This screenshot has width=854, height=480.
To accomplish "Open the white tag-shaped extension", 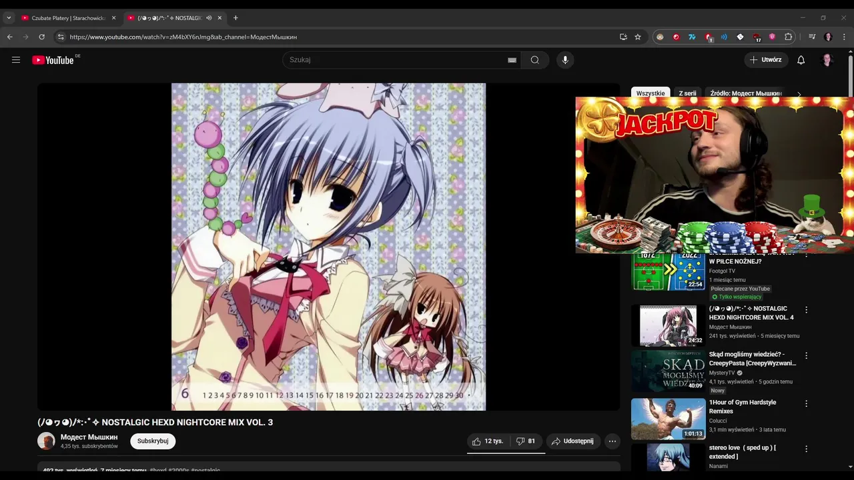I will (740, 37).
